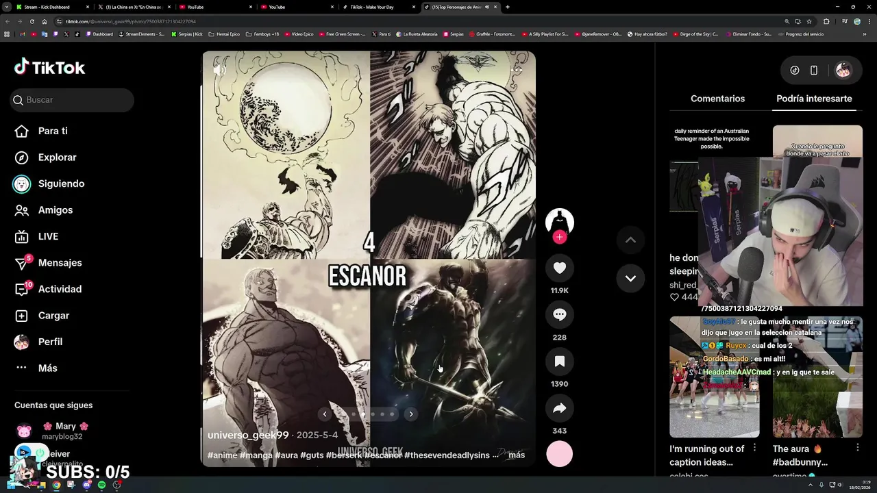
Task: Open the get app phone icon
Action: [814, 70]
